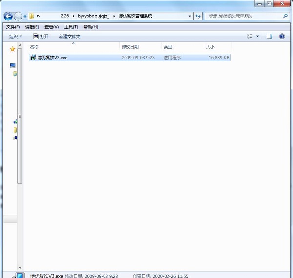
Task: Click the 博优餐饮V3.exe file icon
Action: click(33, 57)
